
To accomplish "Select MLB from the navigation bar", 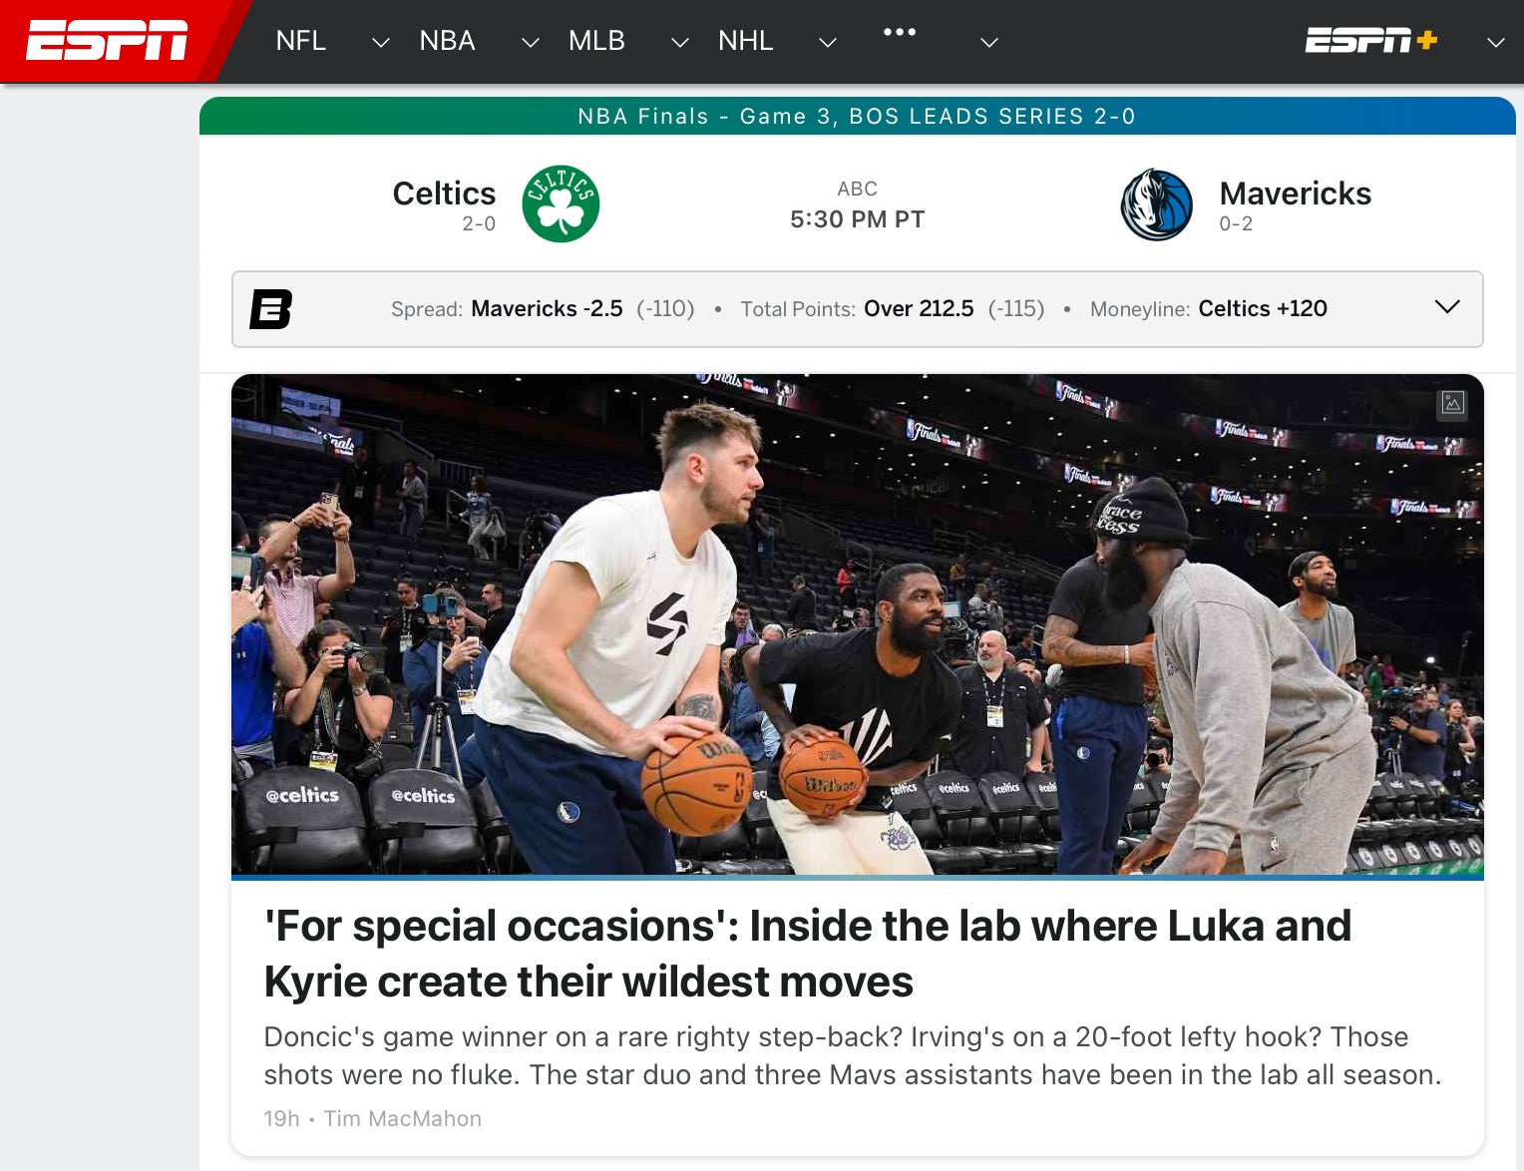I will 596,41.
